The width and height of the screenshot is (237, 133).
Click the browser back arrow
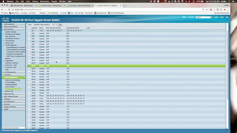tap(2, 10)
